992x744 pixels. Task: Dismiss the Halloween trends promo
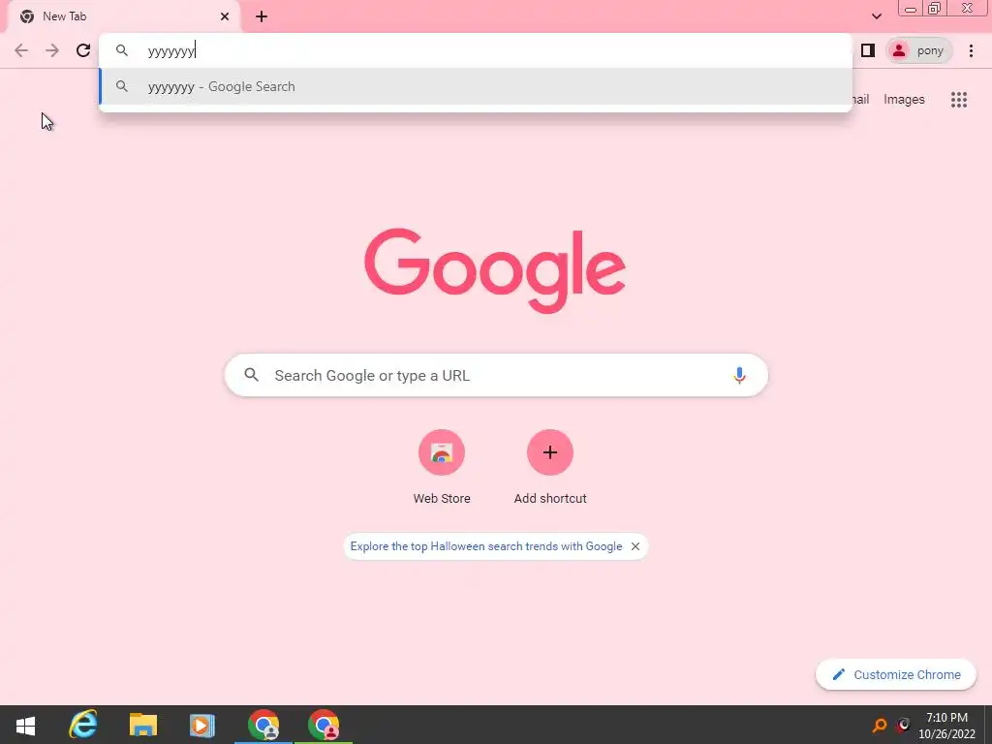point(635,546)
